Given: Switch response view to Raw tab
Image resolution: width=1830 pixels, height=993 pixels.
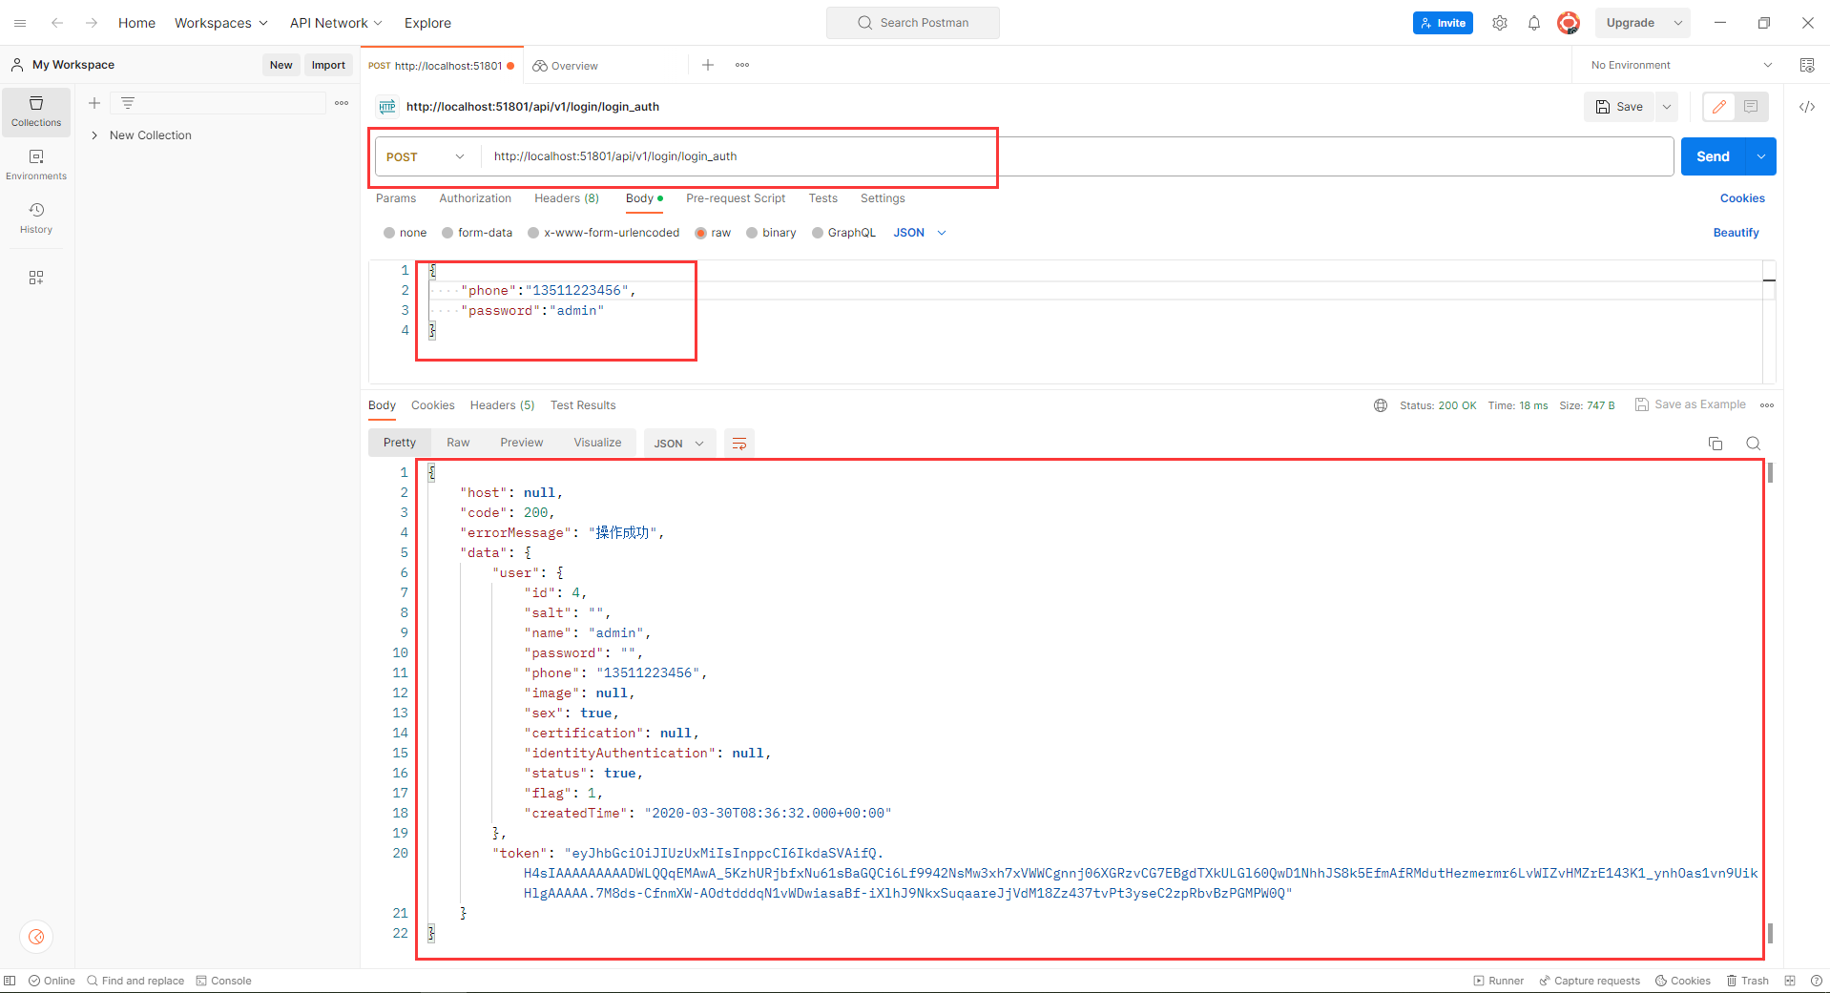Looking at the screenshot, I should 458,443.
